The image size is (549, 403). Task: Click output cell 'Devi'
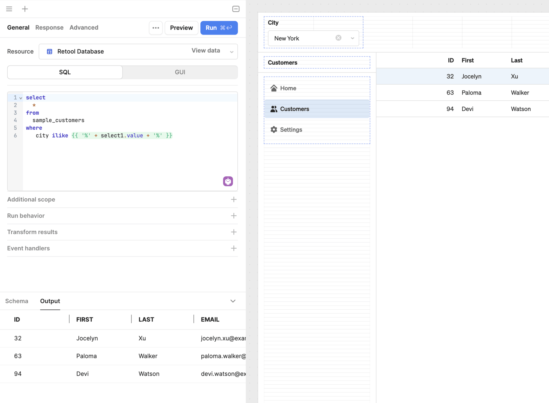coord(82,374)
